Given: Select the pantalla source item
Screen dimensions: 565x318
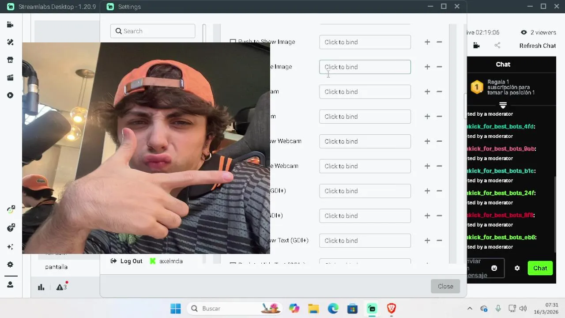Looking at the screenshot, I should 56,267.
